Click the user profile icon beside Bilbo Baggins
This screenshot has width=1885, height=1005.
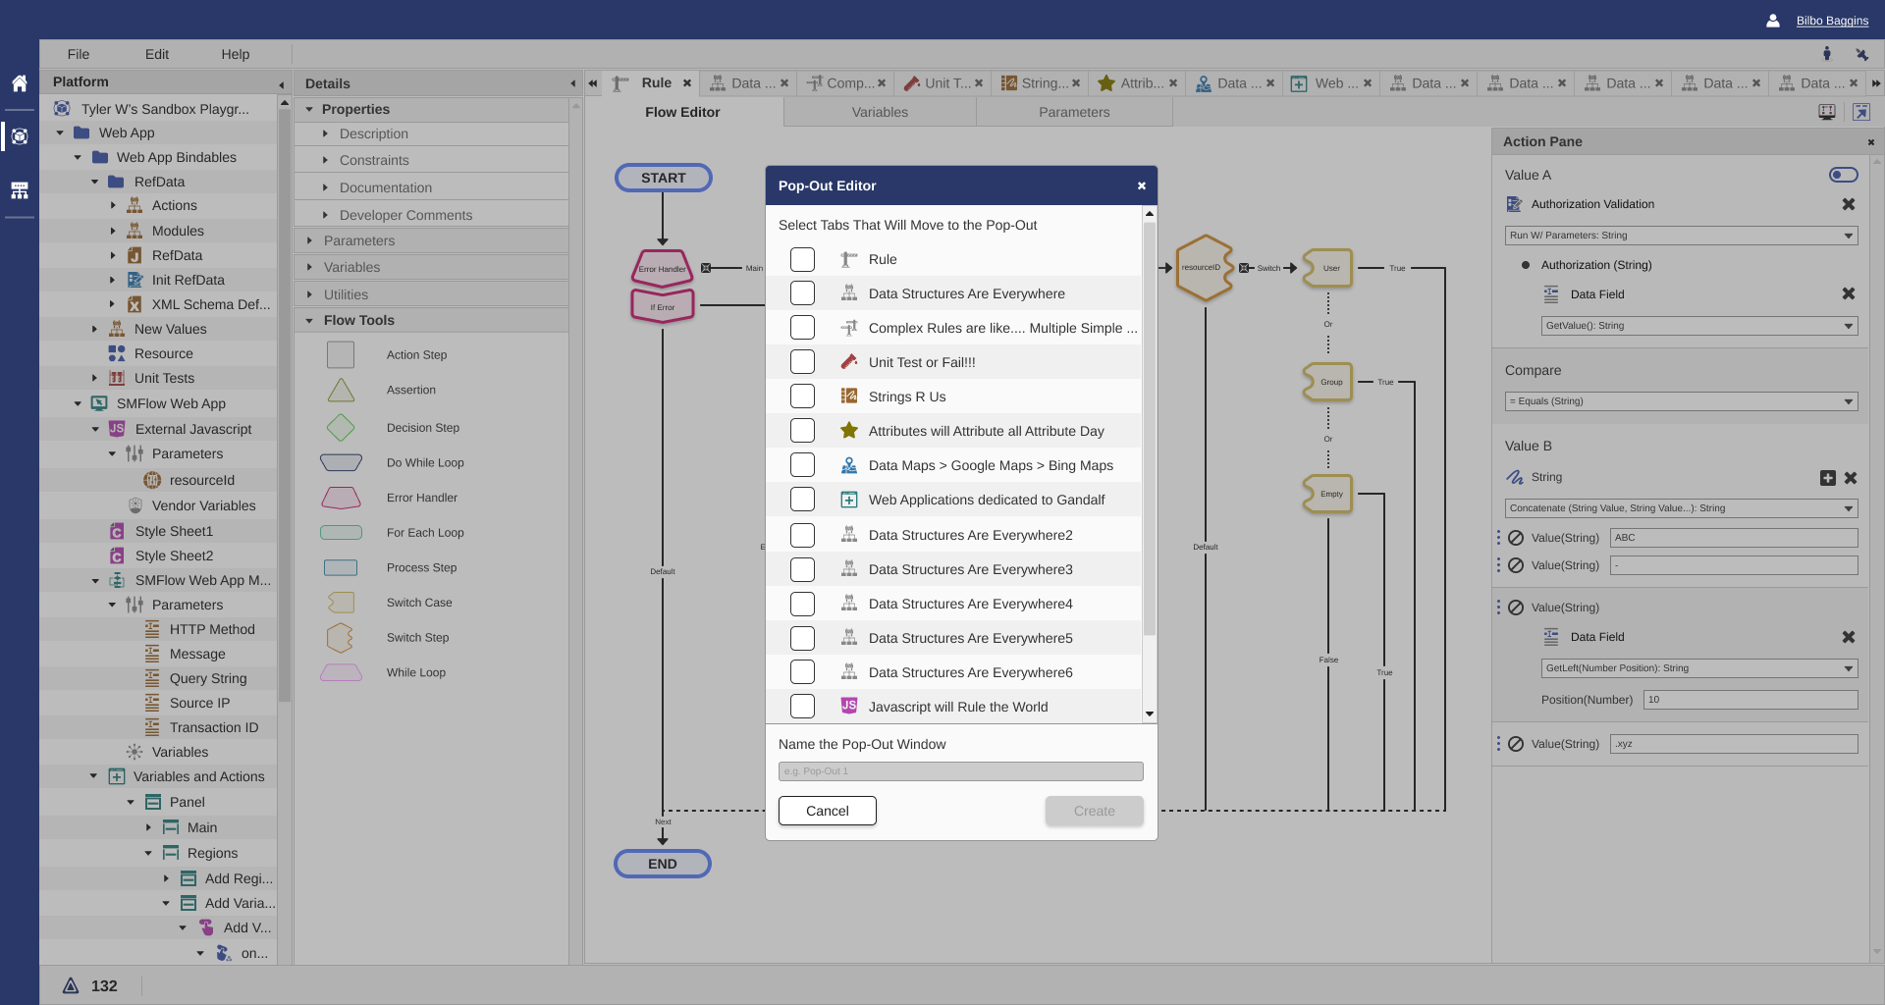(1773, 21)
